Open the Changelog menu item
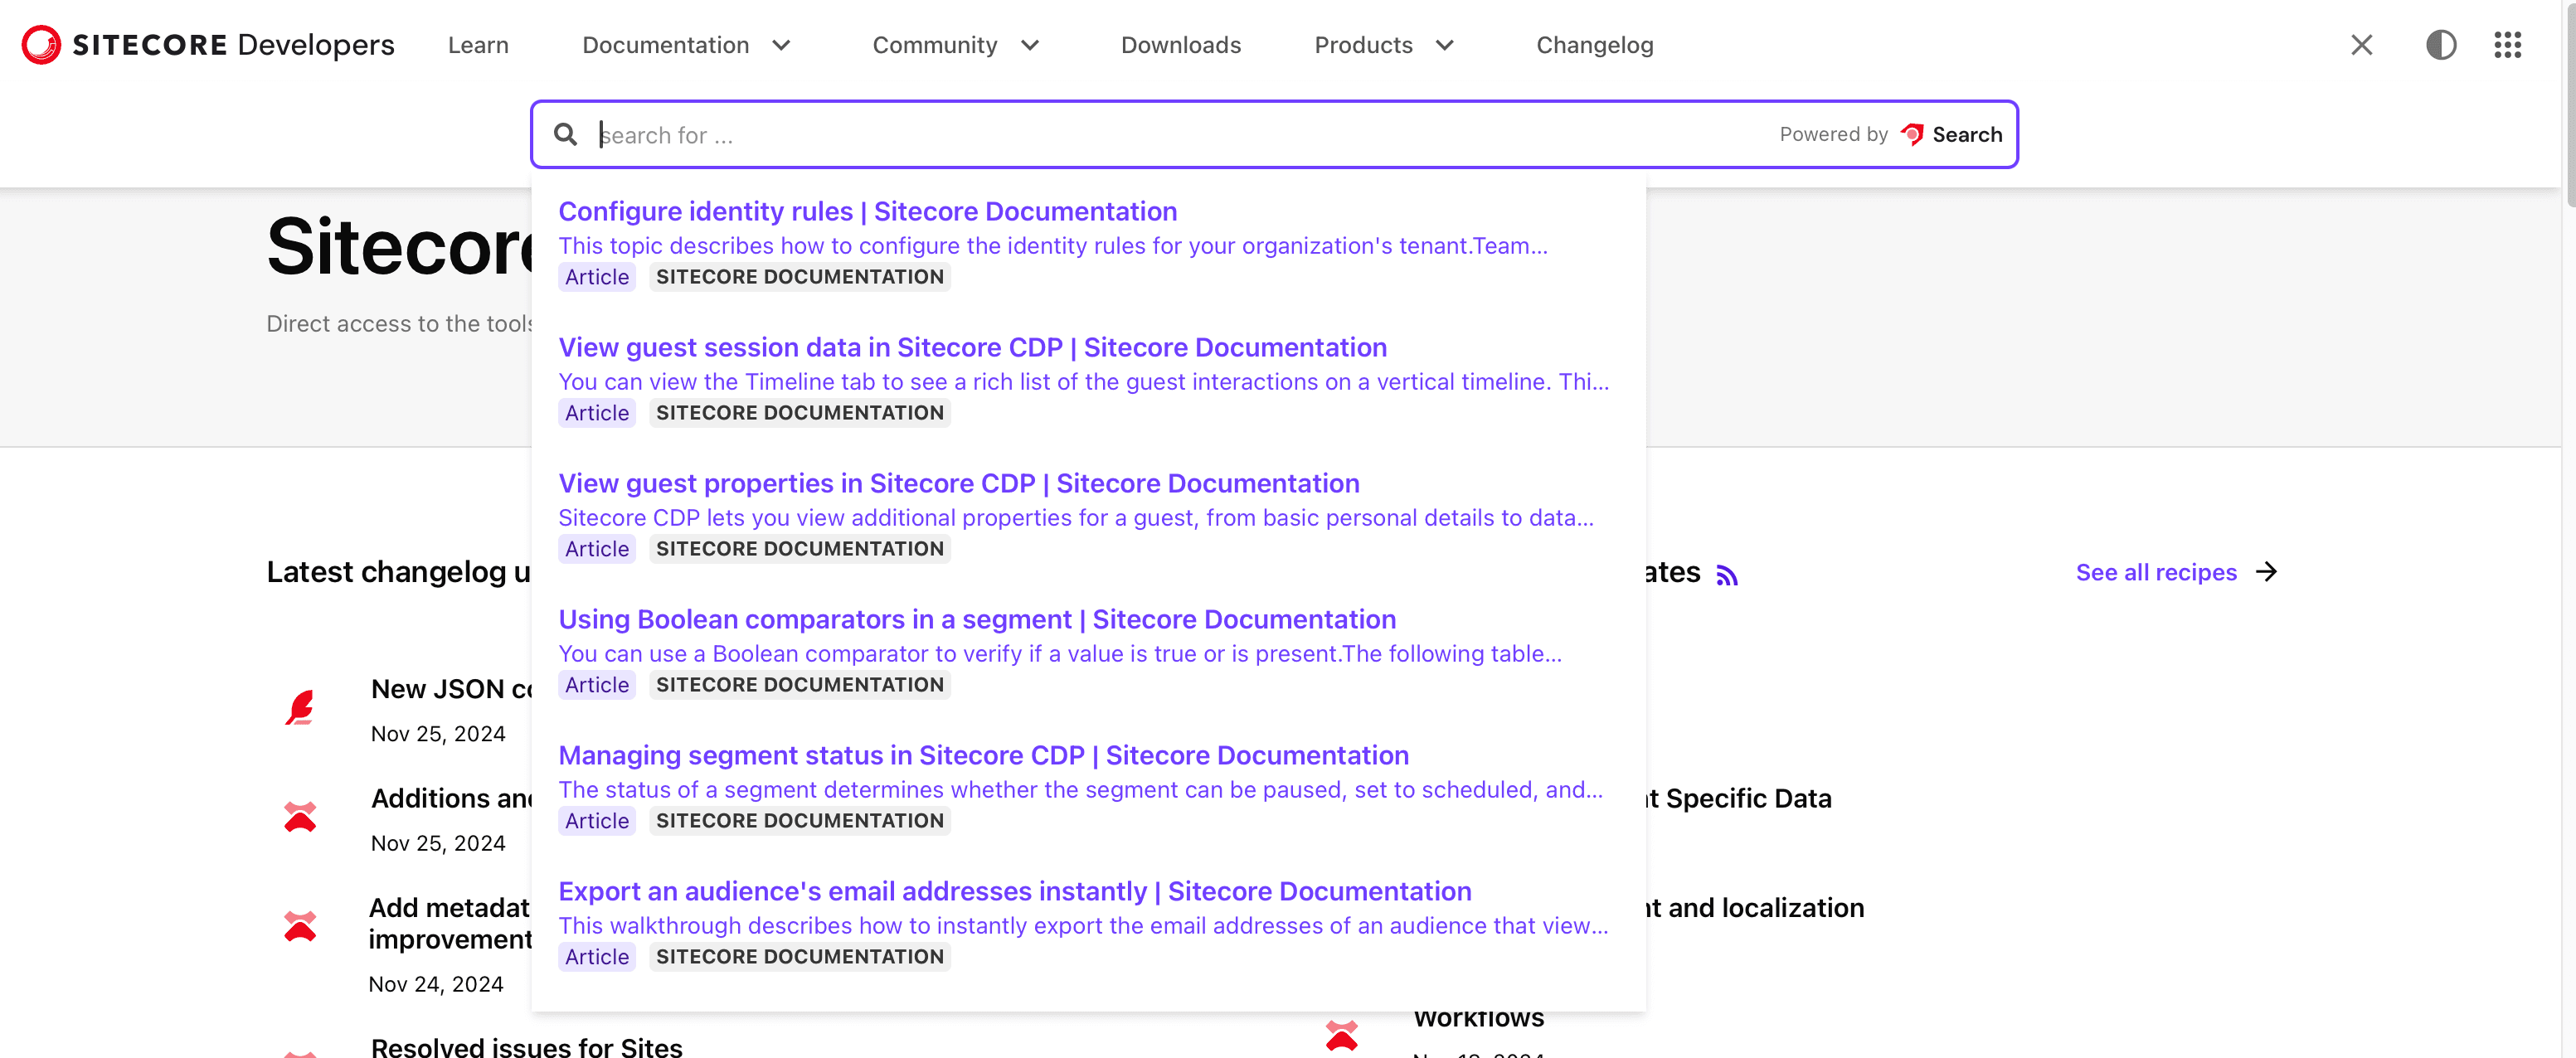This screenshot has width=2576, height=1058. [1594, 45]
